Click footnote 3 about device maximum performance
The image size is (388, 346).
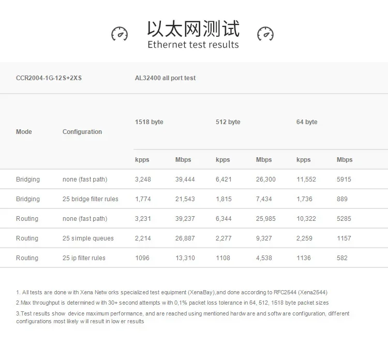tap(183, 318)
